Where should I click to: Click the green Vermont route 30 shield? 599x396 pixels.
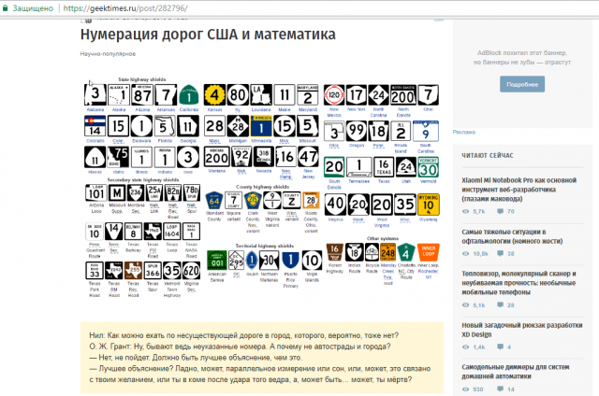click(429, 167)
